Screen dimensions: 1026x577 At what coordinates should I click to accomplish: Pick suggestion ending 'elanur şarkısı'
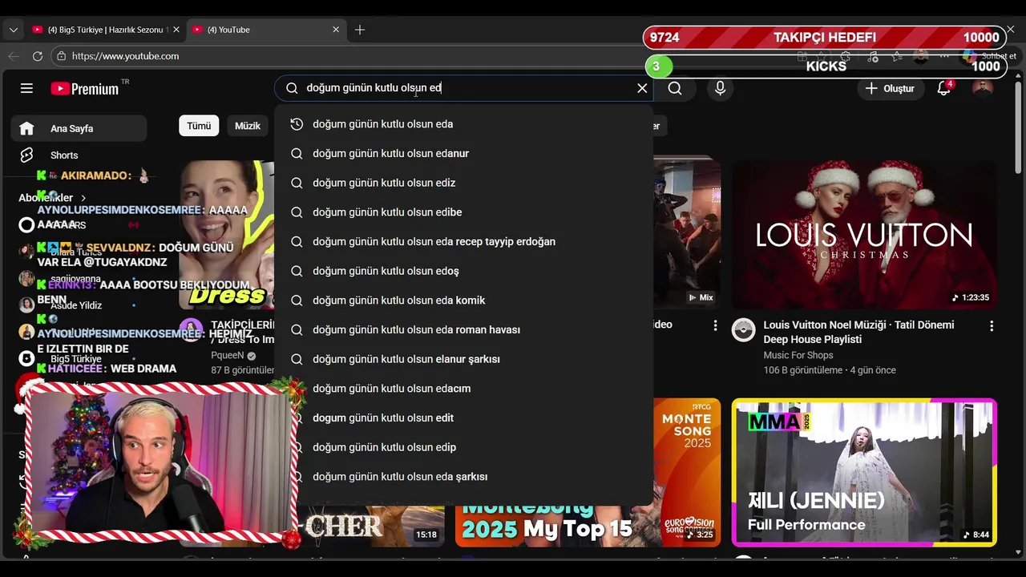464,359
